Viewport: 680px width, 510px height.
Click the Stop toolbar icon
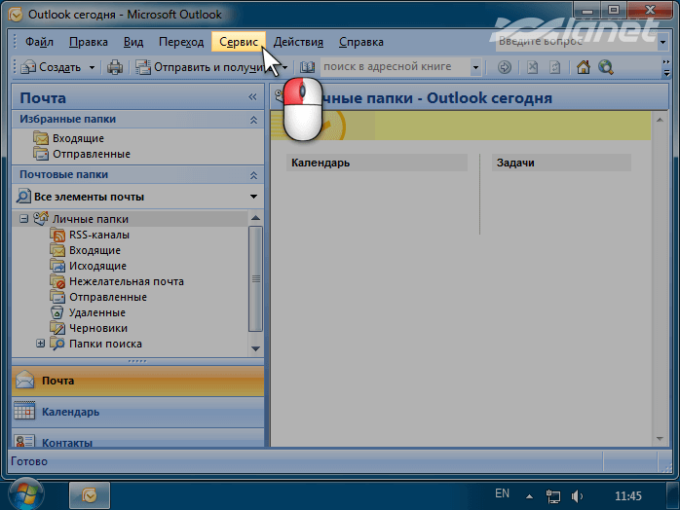click(533, 67)
